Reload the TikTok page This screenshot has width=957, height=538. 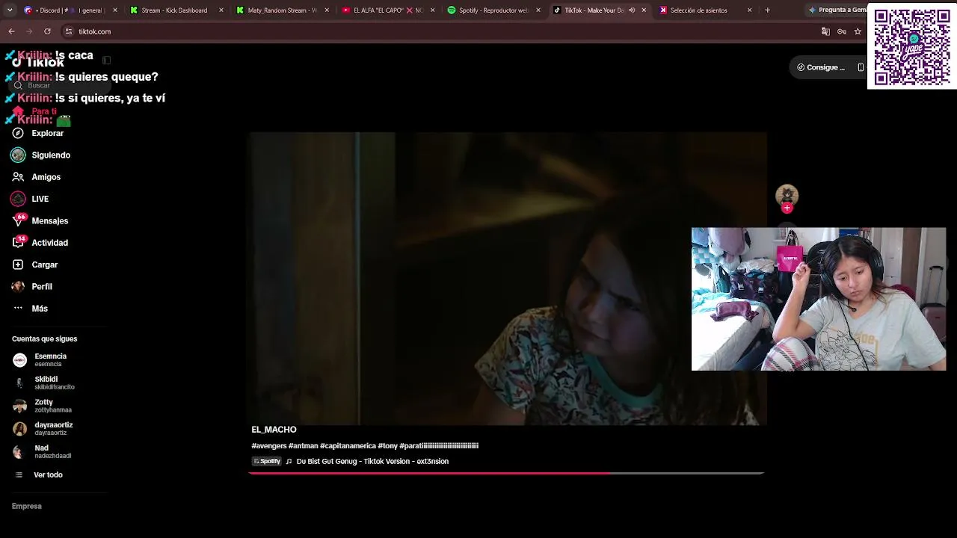pyautogui.click(x=47, y=31)
